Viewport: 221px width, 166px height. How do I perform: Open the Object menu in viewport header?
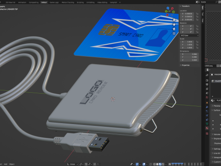[x=12, y=164]
